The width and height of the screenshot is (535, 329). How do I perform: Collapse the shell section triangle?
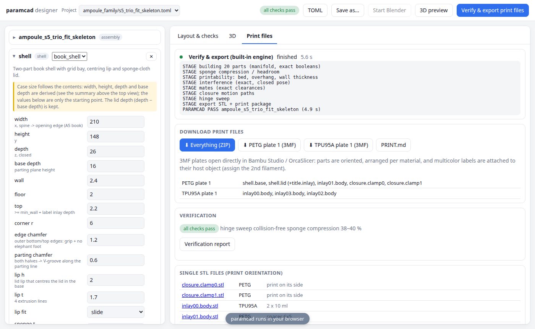point(14,56)
